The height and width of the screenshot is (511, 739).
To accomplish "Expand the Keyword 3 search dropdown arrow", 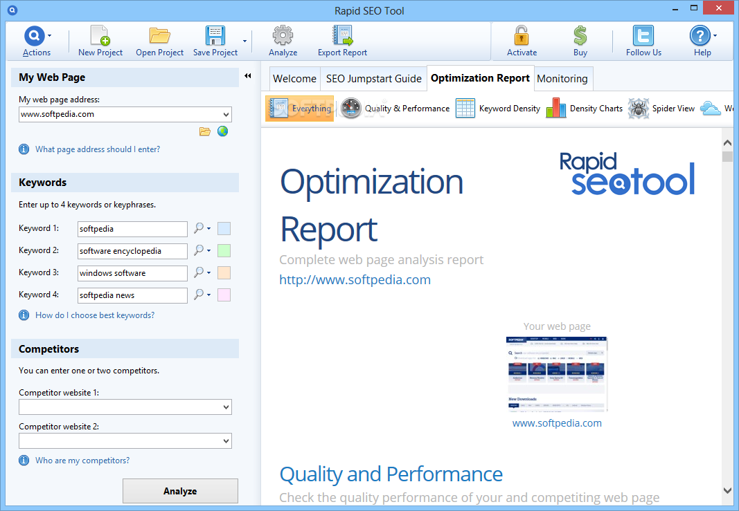I will 208,273.
